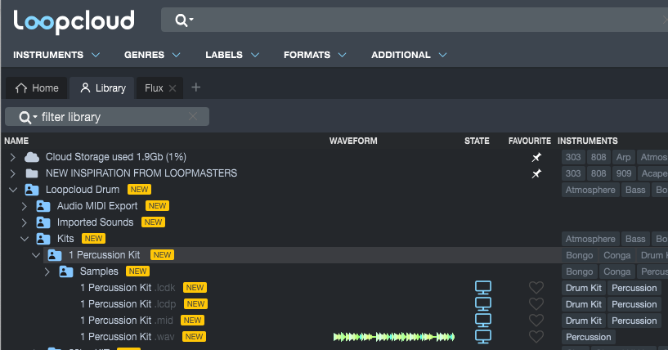Click Bongo tag on 1 Percussion Kit row
This screenshot has height=350, width=668.
(580, 255)
